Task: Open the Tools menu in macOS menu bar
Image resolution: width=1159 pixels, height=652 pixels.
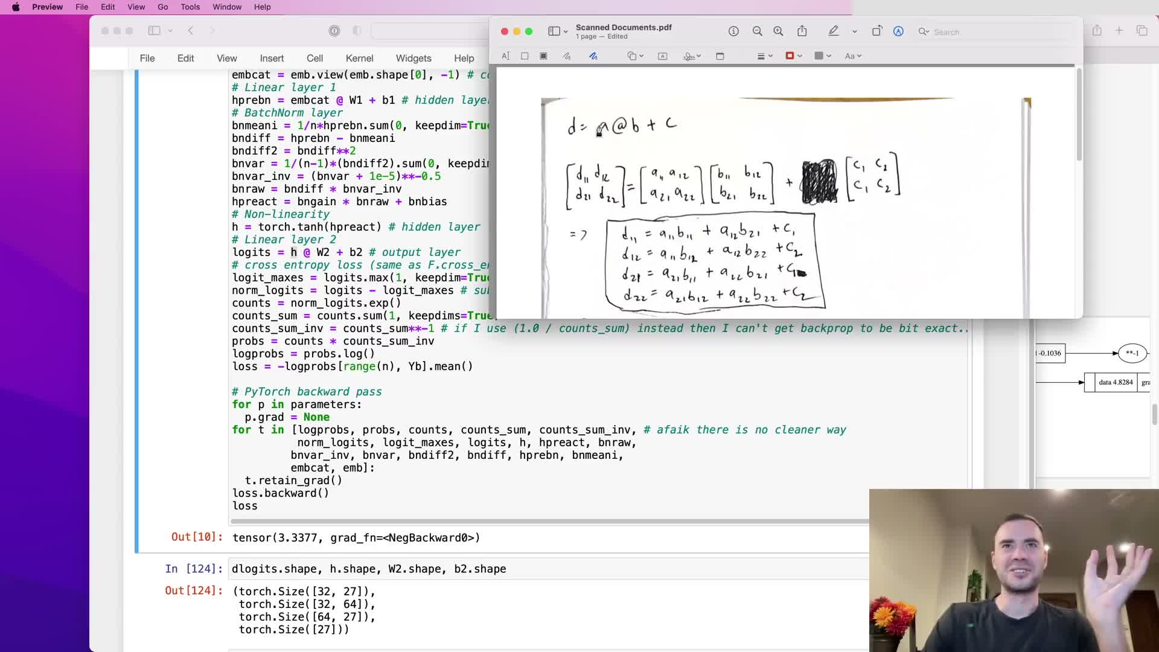Action: [x=190, y=7]
